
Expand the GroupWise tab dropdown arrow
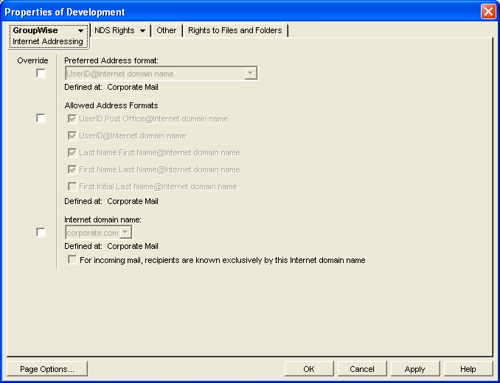click(x=80, y=31)
